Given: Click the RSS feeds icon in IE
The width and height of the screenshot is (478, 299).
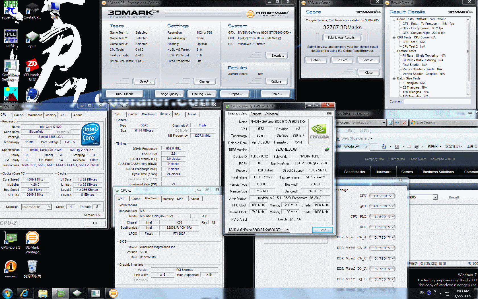Looking at the screenshot, I should (x=397, y=146).
